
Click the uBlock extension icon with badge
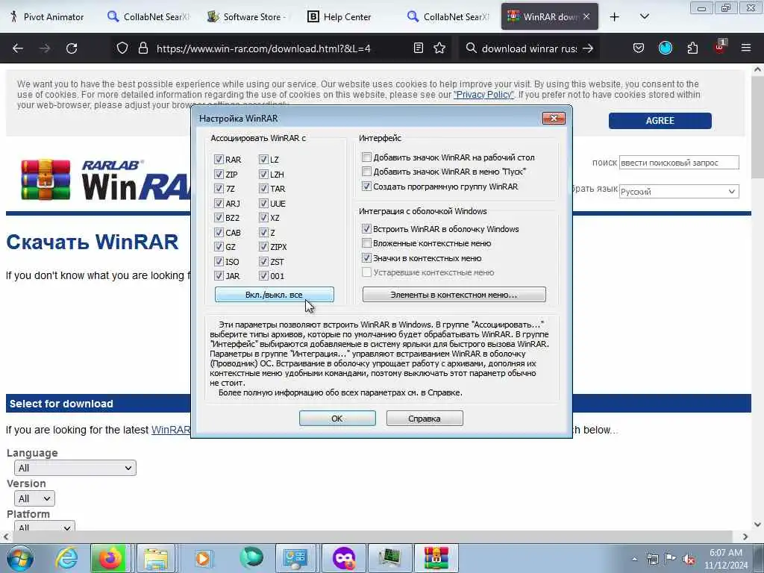tap(720, 47)
